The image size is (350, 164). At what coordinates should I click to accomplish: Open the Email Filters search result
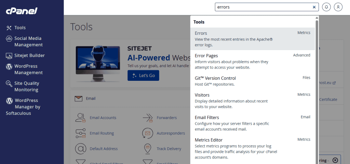click(253, 123)
